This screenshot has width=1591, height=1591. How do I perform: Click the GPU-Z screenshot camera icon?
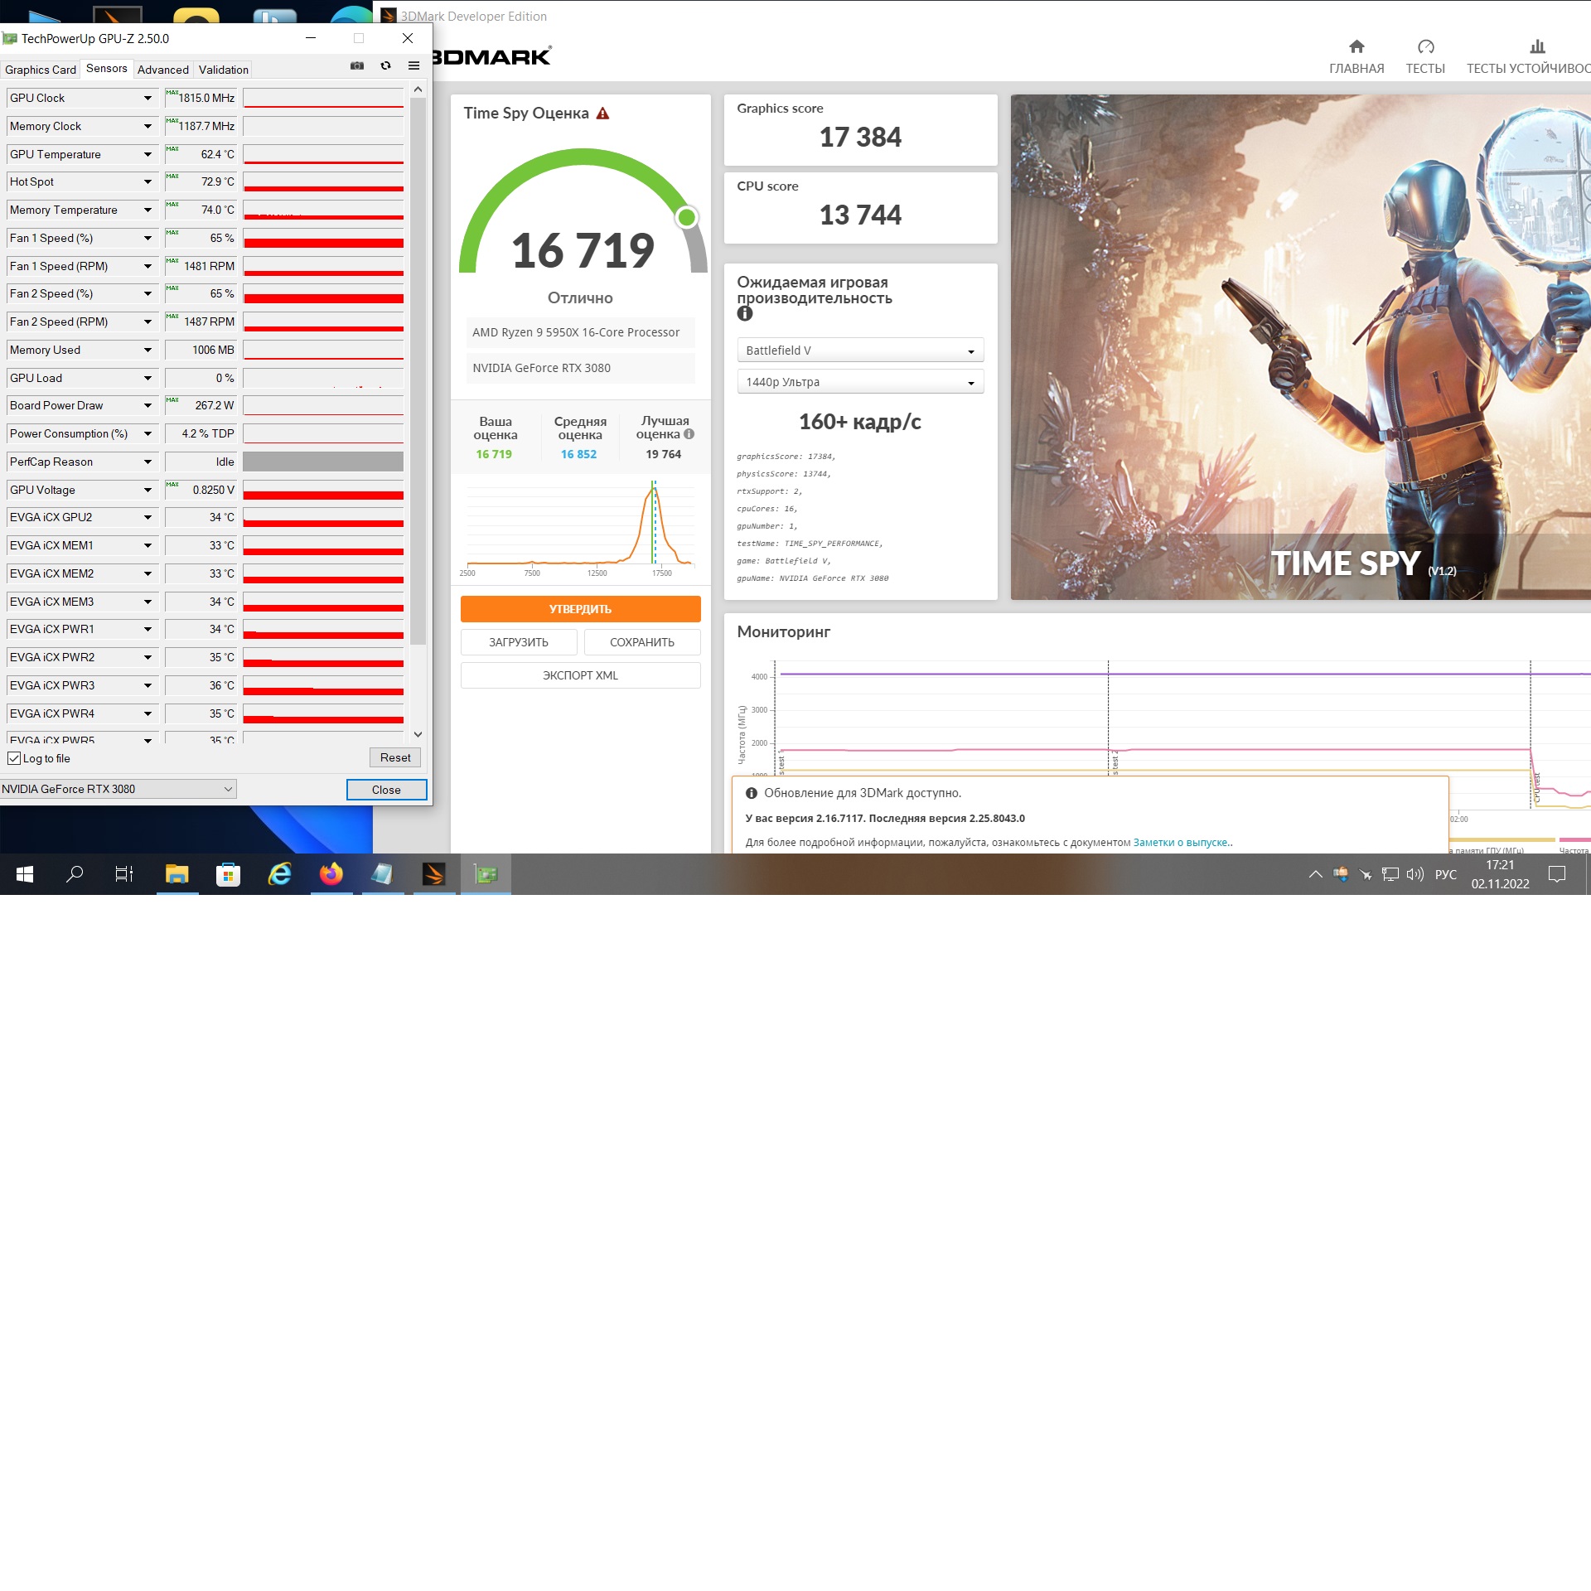point(357,65)
